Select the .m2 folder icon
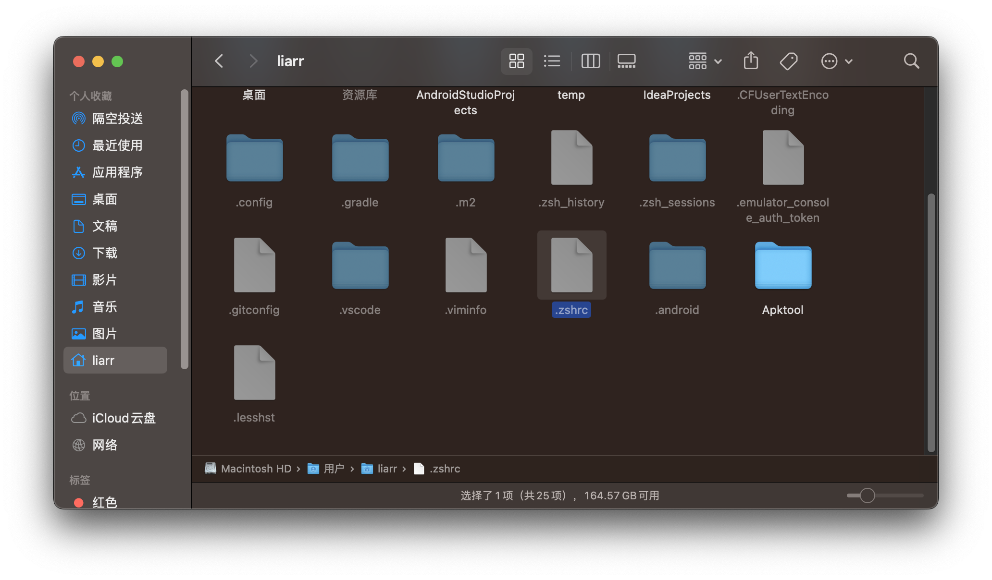Screen dimensions: 992x580 466,158
